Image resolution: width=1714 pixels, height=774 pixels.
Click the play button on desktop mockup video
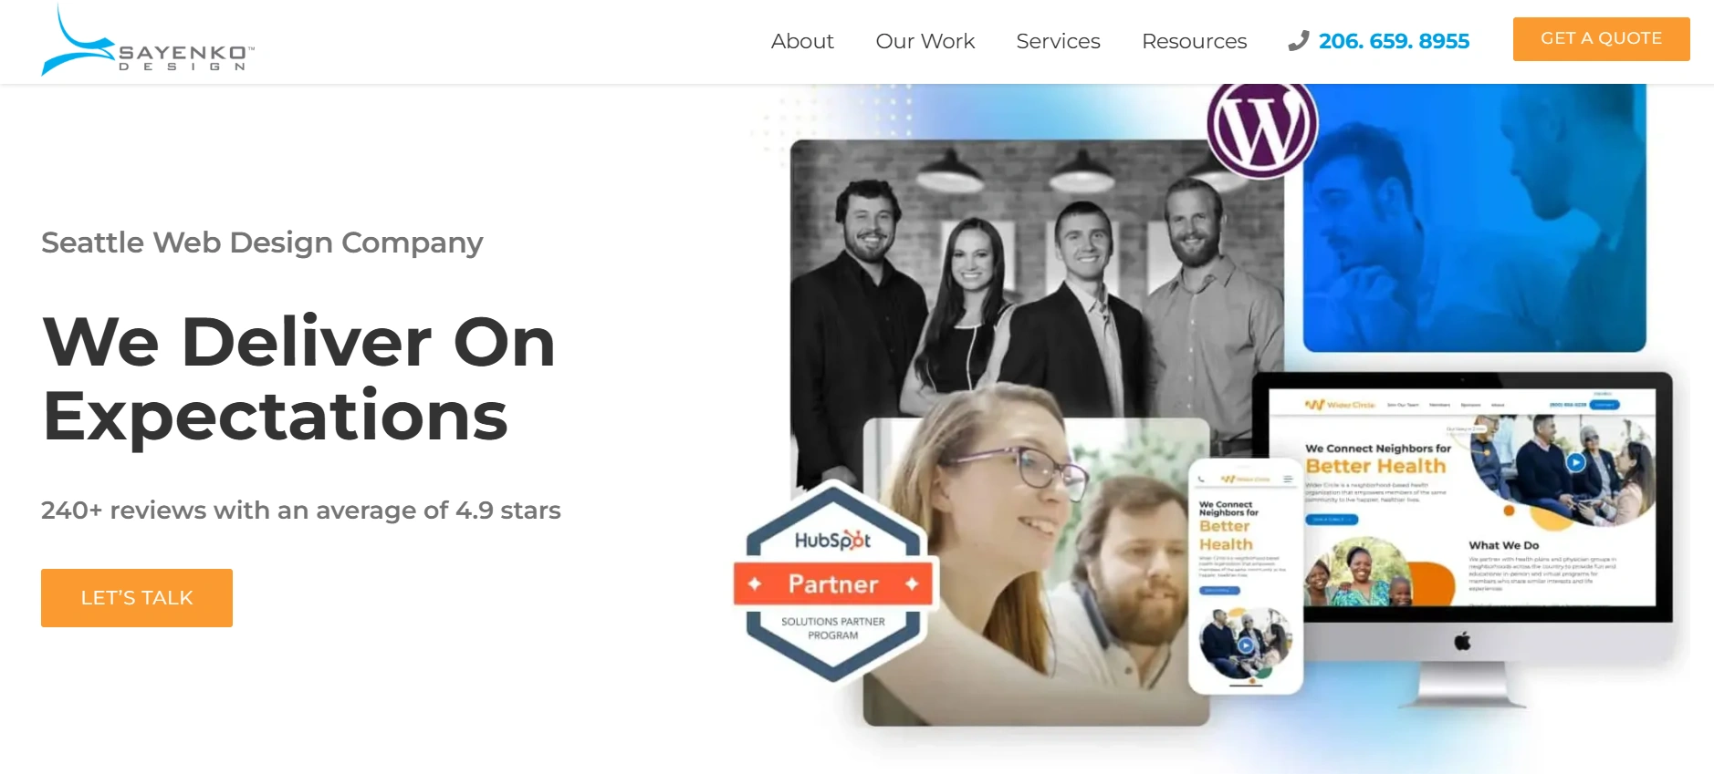pyautogui.click(x=1575, y=462)
